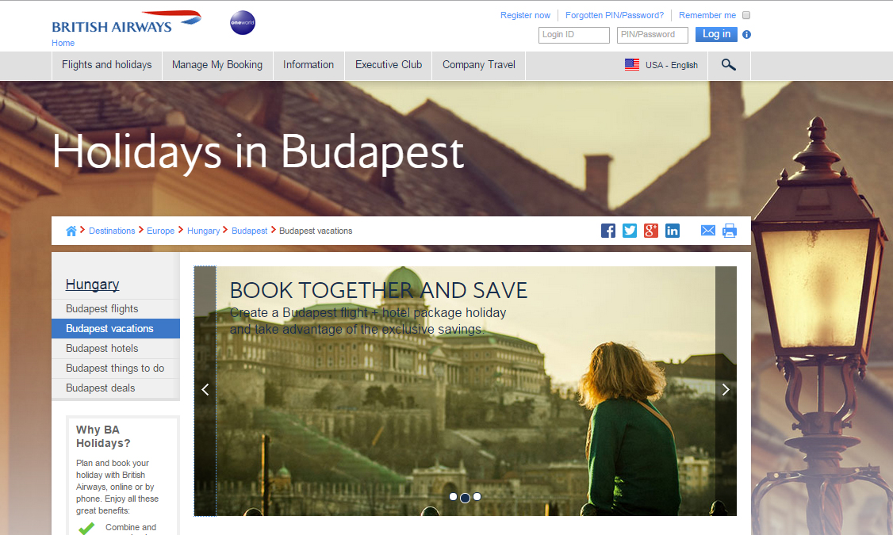
Task: Click the Google Plus share icon
Action: (651, 231)
